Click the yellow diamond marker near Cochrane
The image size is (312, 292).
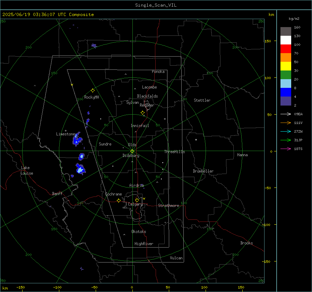[x=119, y=201]
